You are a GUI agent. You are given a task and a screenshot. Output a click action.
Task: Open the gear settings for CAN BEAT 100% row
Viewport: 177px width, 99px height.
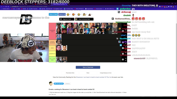[x=123, y=31]
